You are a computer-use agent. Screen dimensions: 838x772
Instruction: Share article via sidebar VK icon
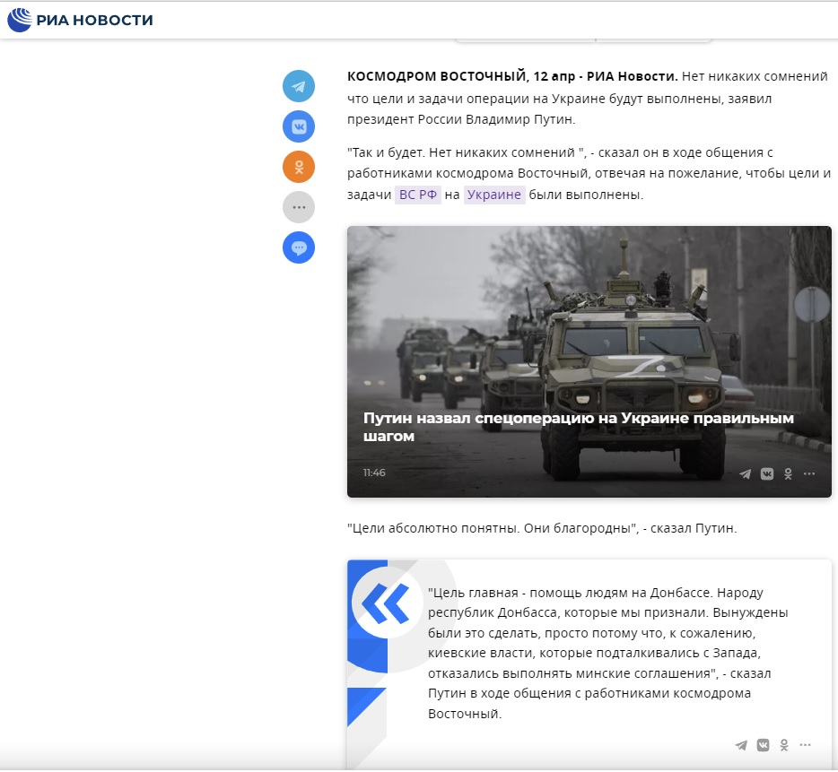pyautogui.click(x=299, y=126)
